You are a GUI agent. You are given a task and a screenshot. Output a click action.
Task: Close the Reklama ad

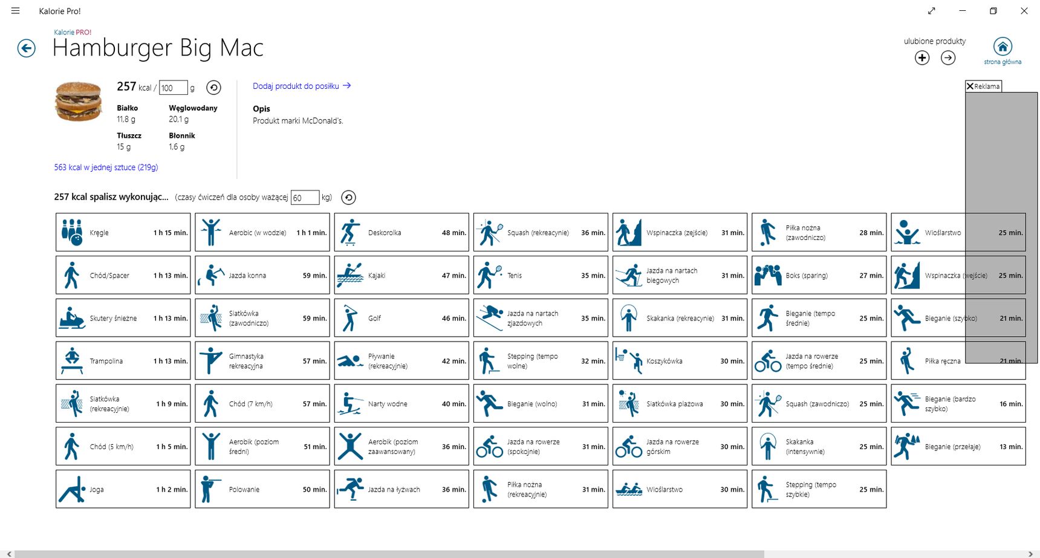click(970, 86)
